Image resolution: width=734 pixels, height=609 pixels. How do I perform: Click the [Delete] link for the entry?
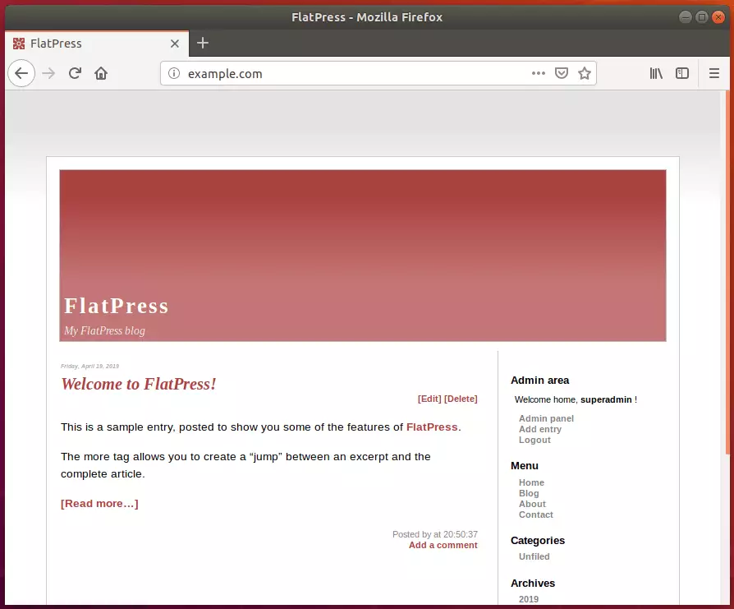click(461, 399)
